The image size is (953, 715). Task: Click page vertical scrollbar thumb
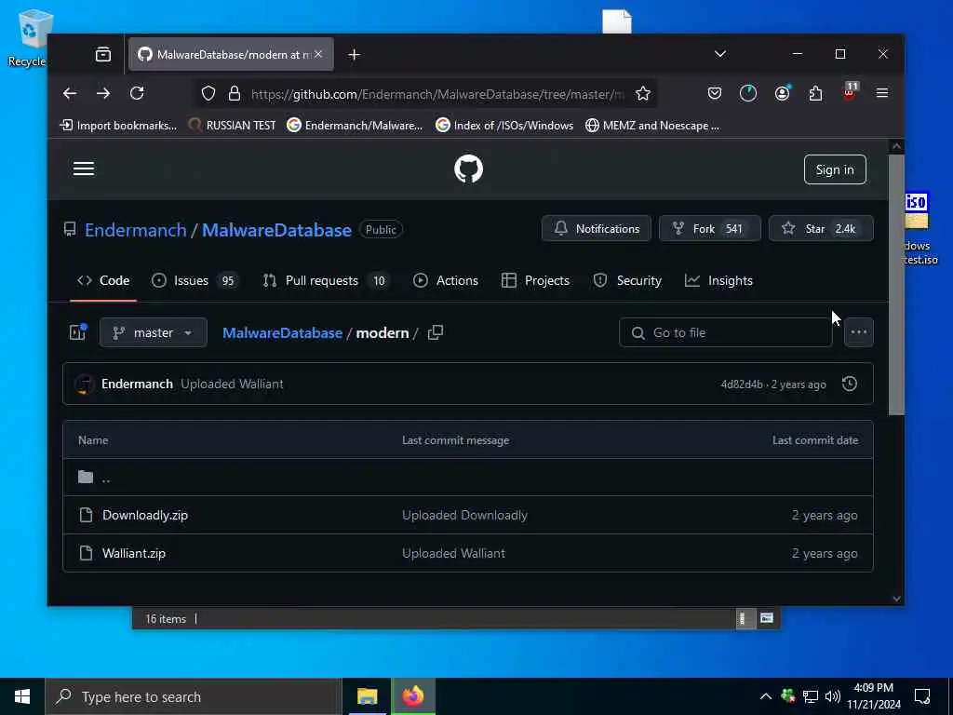(896, 285)
